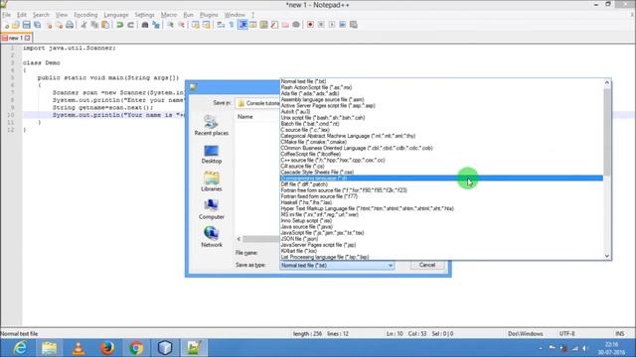
Task: Click the Playback macro icon
Action: pos(332,25)
